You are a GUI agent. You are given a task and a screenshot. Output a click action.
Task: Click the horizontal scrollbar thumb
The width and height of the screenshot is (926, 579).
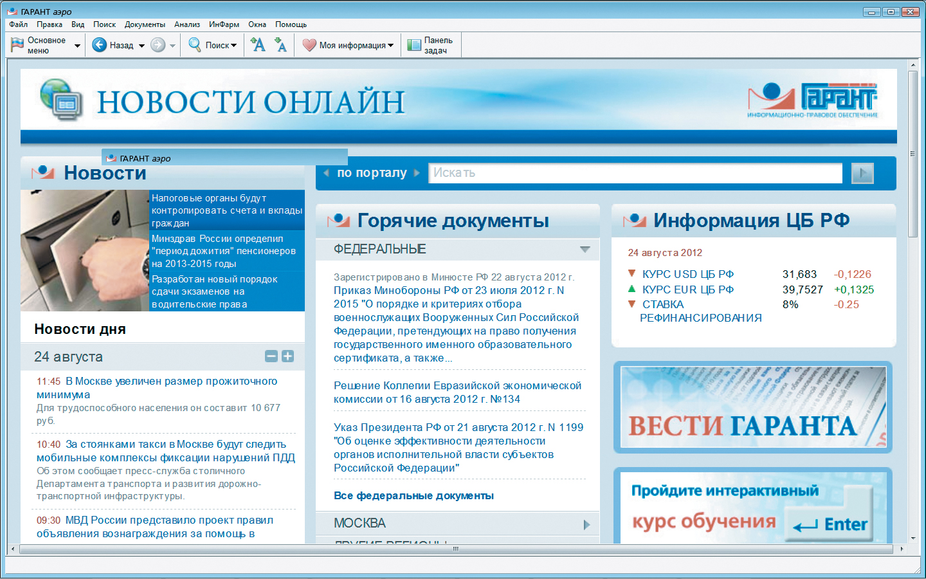456,549
